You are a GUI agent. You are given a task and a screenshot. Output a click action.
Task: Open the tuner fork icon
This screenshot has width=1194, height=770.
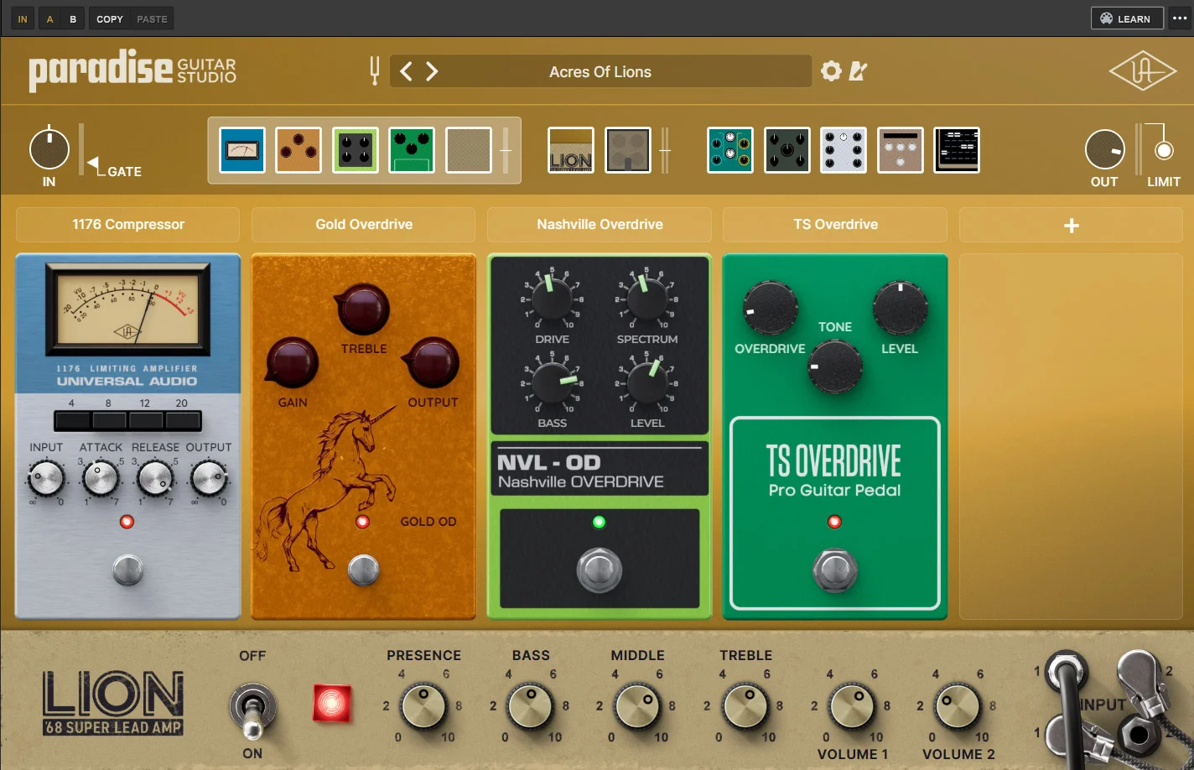(x=375, y=71)
